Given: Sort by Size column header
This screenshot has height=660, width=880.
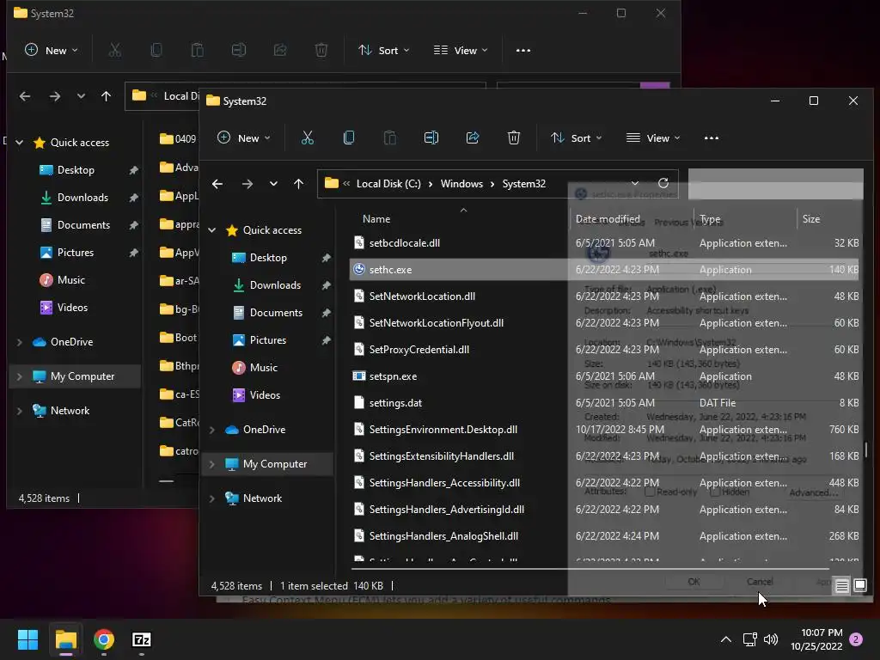Looking at the screenshot, I should (811, 219).
